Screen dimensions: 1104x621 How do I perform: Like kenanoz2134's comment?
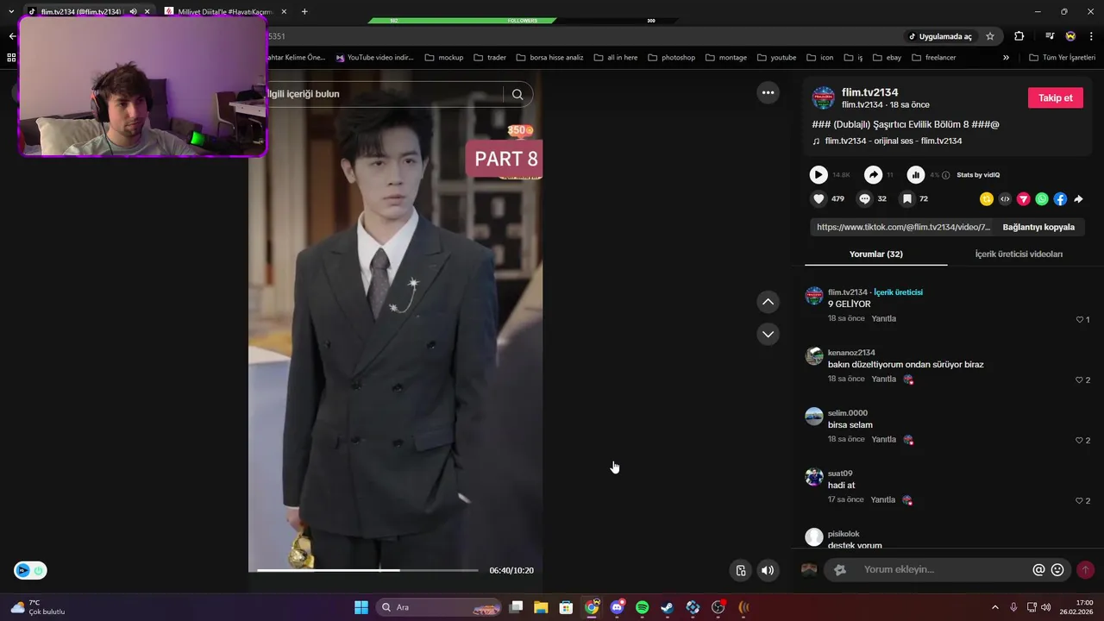[1079, 380]
